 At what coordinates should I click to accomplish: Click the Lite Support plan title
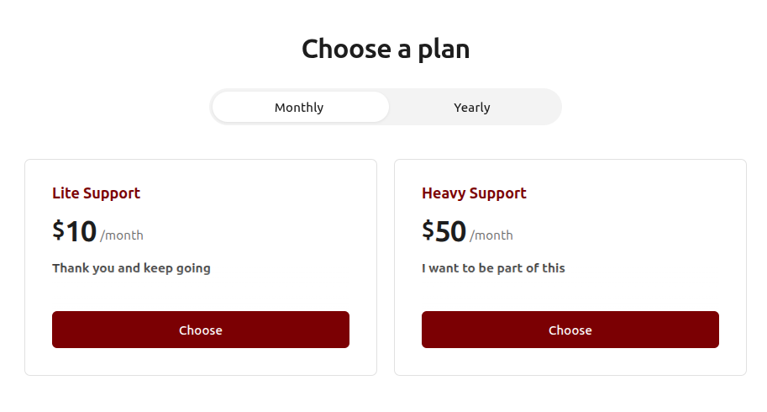(96, 193)
